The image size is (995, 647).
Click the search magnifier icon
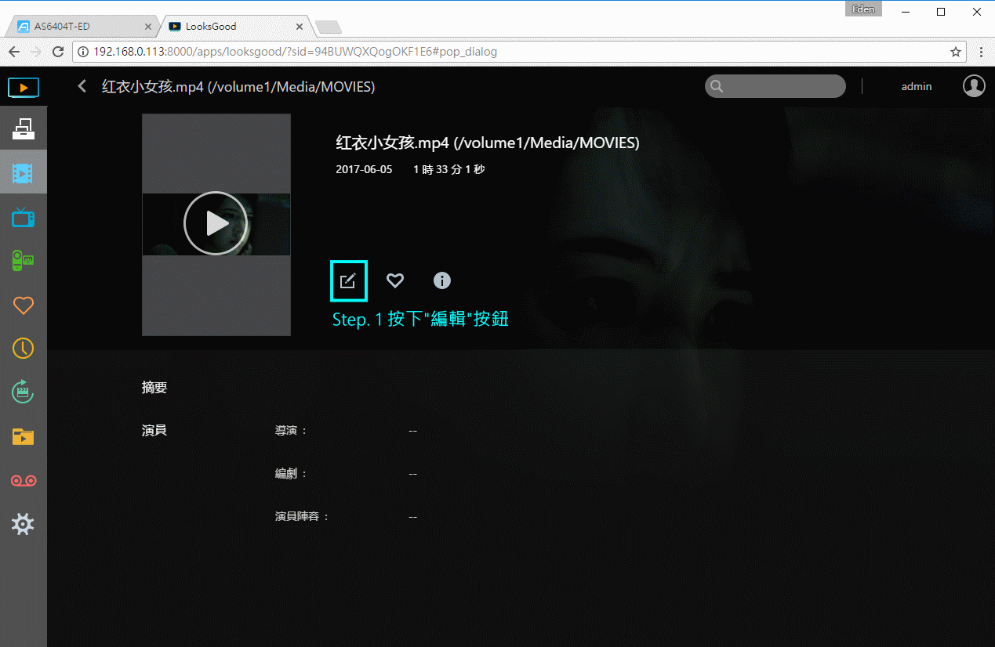point(717,86)
